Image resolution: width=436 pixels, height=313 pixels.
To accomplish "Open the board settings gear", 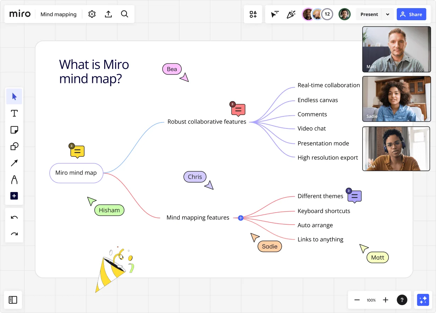I will click(92, 14).
